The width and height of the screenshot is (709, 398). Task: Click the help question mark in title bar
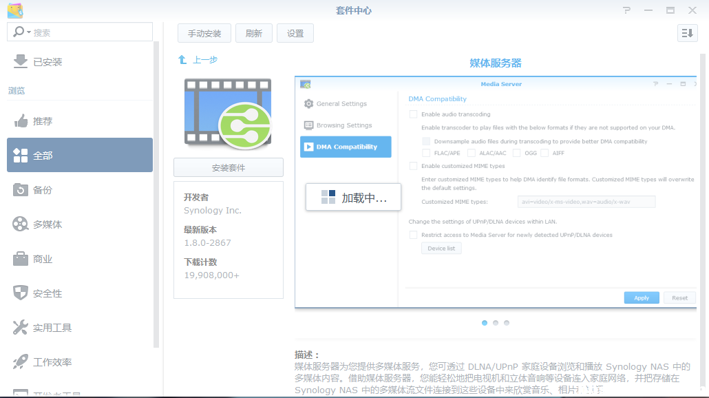click(626, 10)
